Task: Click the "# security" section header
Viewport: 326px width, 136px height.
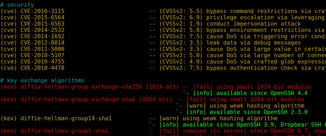Action: pos(17,5)
